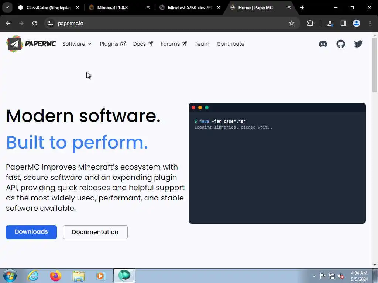The height and width of the screenshot is (283, 378).
Task: Open the Docs external link
Action: [143, 44]
